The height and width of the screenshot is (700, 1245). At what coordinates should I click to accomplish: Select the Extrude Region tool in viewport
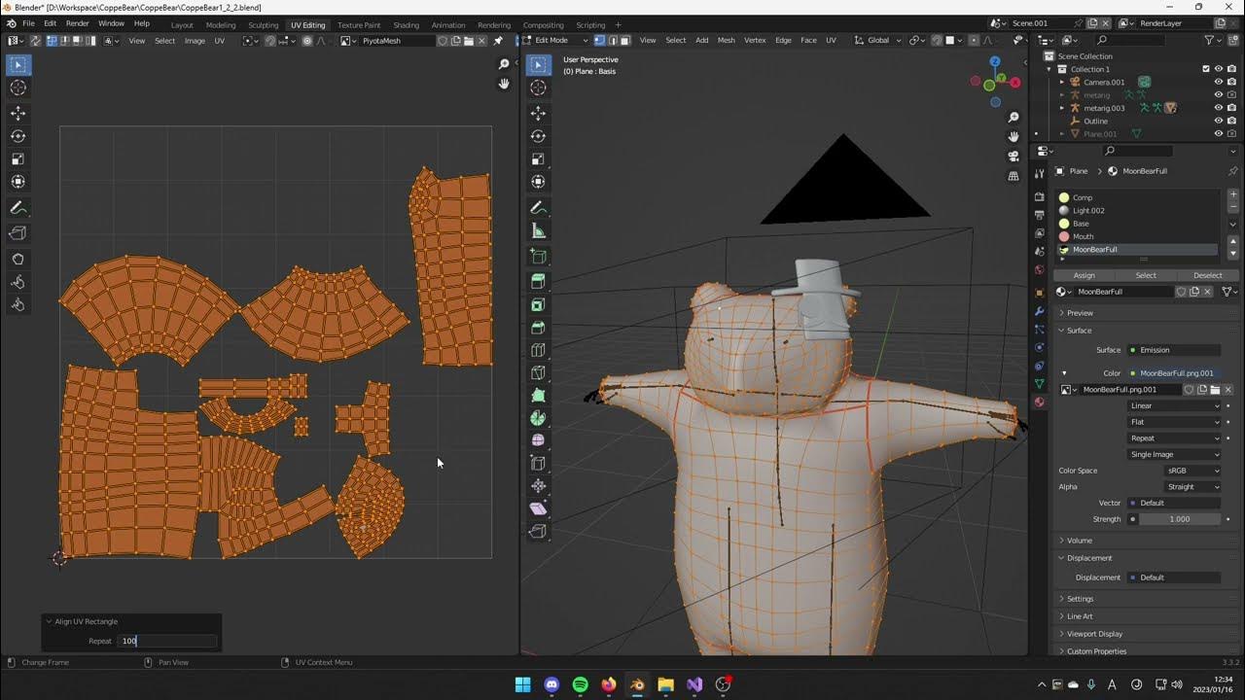(538, 282)
